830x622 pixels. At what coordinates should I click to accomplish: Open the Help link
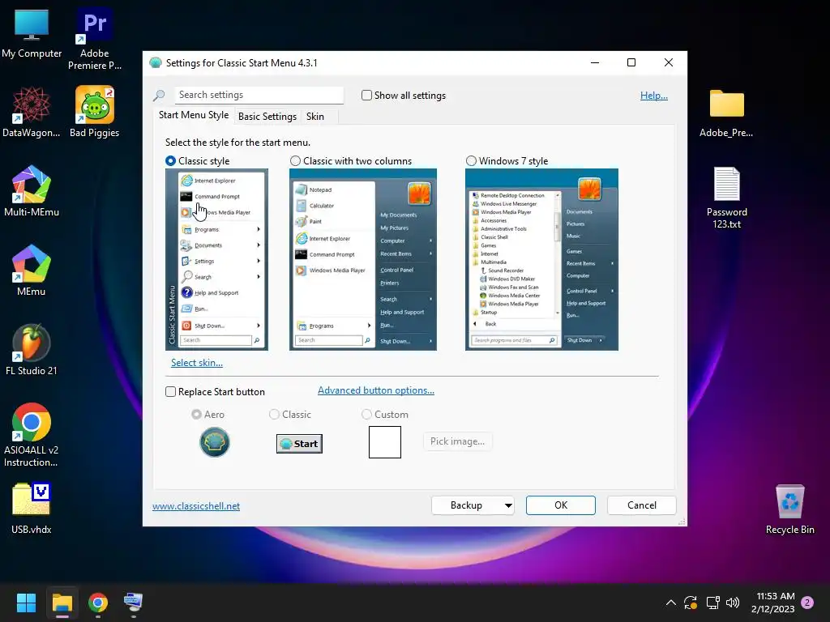coord(654,96)
